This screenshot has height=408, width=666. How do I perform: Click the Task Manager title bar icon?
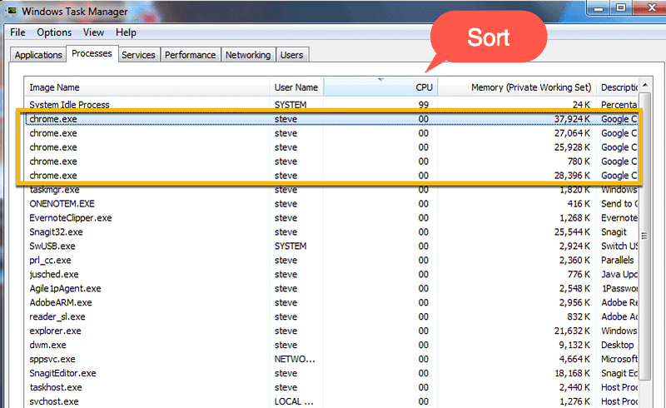(12, 10)
